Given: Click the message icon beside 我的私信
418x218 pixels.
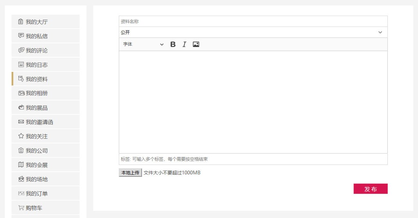Looking at the screenshot, I should [x=21, y=36].
